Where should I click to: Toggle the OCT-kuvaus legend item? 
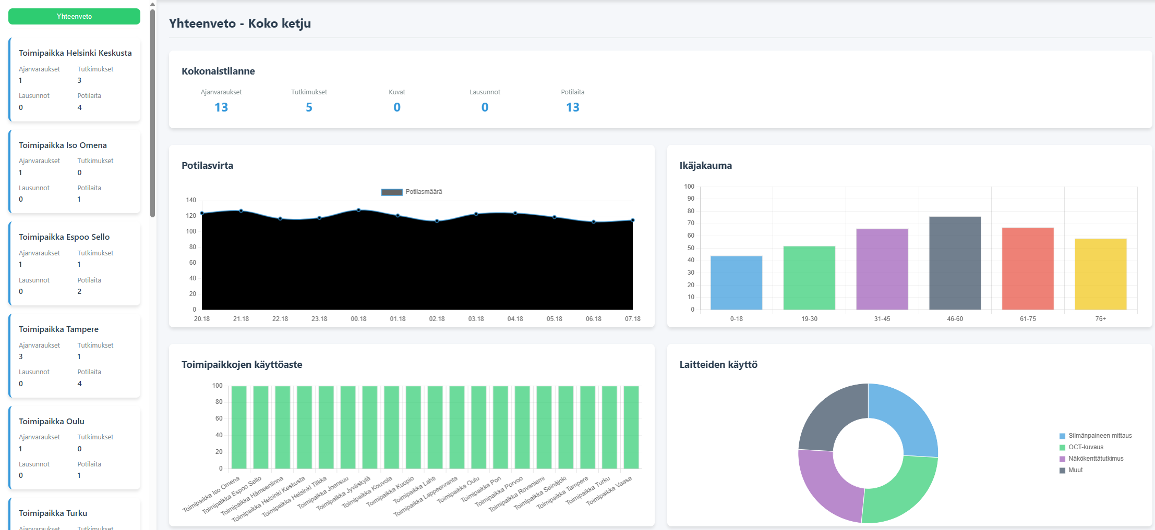(x=1081, y=447)
